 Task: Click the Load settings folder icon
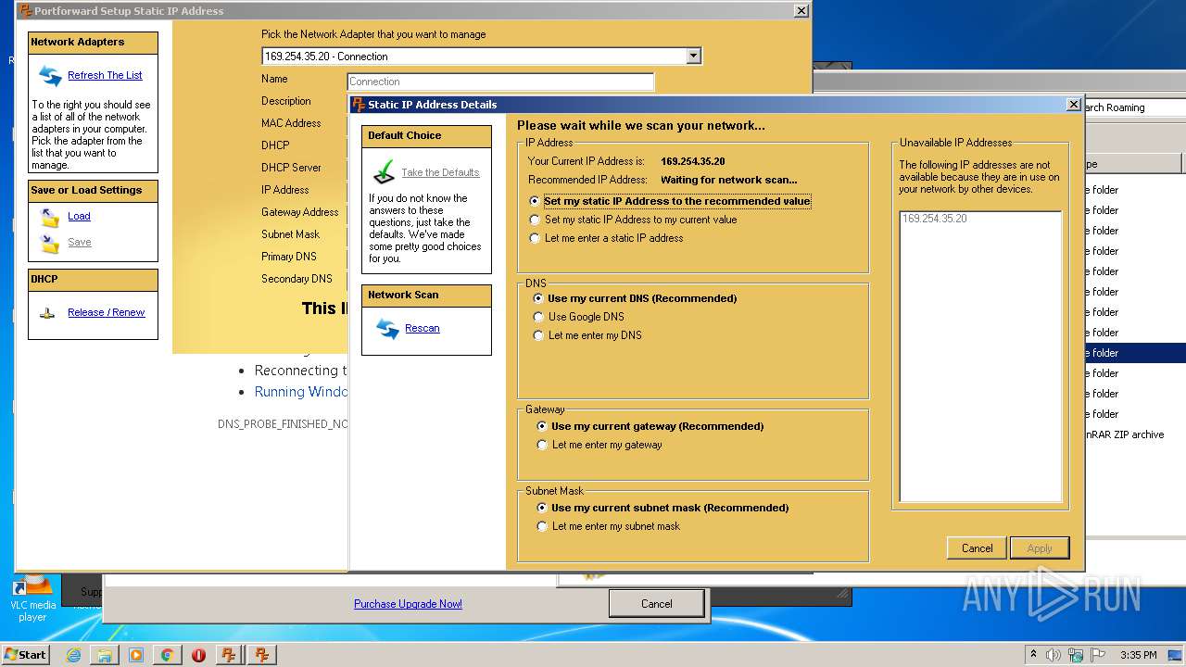[x=50, y=218]
